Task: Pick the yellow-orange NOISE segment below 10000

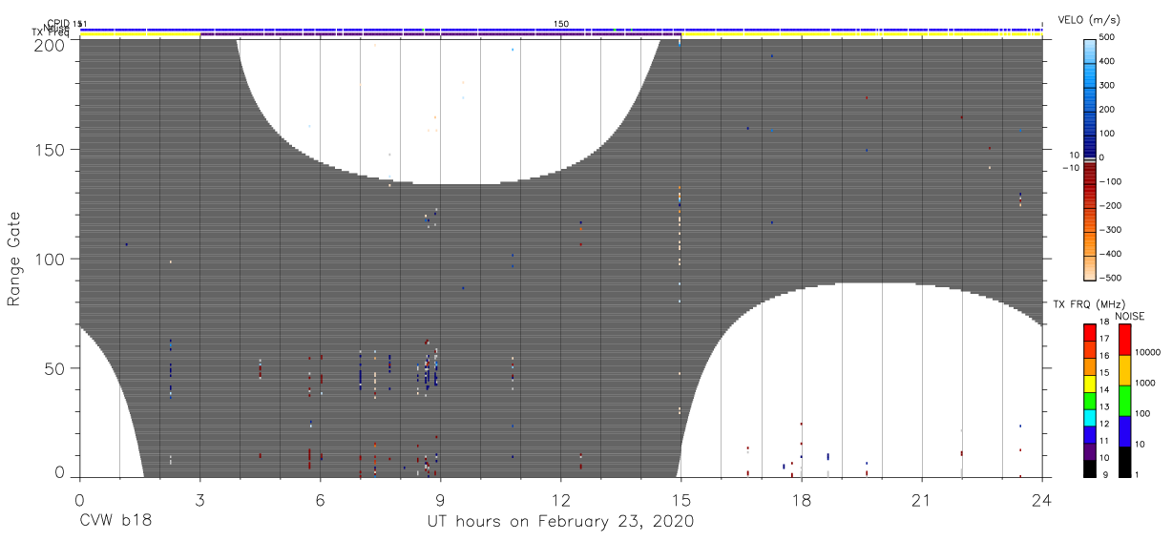Action: 1124,370
